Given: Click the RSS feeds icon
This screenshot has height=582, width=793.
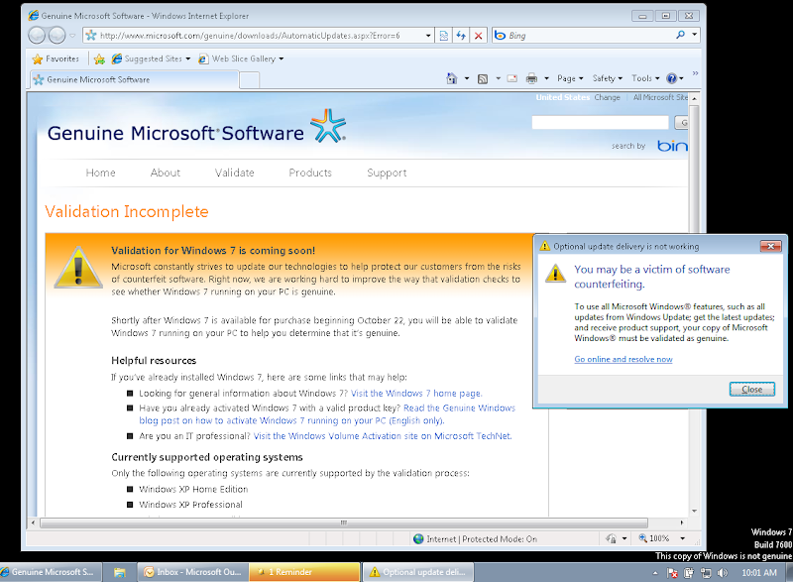Looking at the screenshot, I should tap(483, 78).
